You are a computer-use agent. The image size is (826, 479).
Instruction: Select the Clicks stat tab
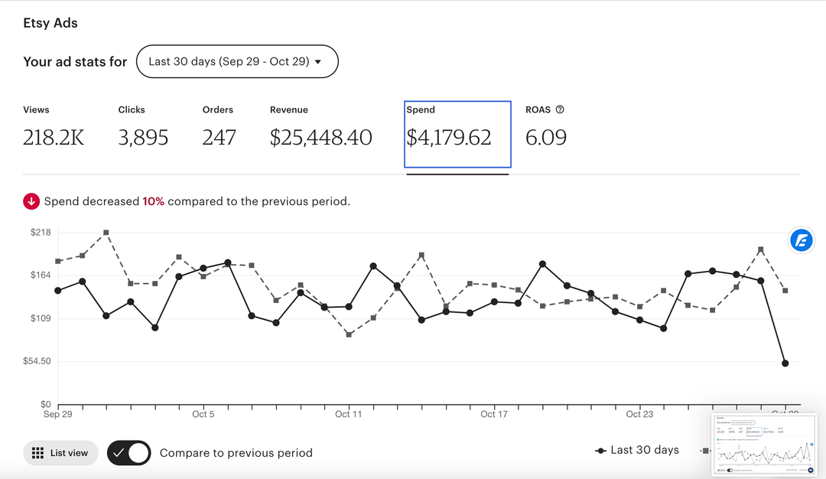point(143,128)
